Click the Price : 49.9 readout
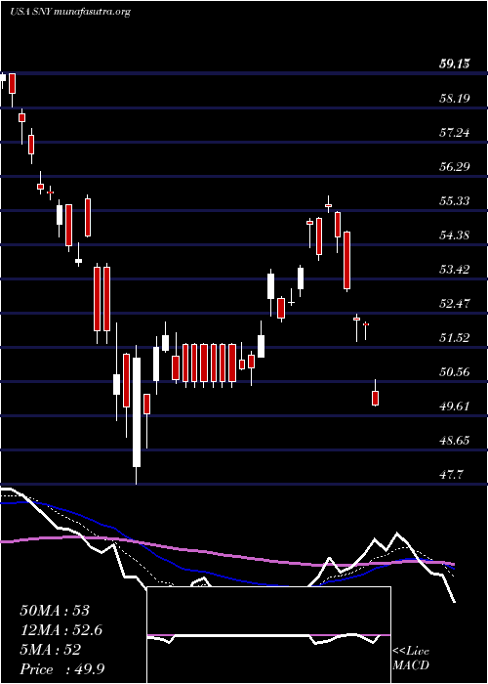Image resolution: width=488 pixels, height=684 pixels. [x=62, y=670]
